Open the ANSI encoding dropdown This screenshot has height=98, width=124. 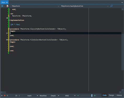click(x=75, y=96)
